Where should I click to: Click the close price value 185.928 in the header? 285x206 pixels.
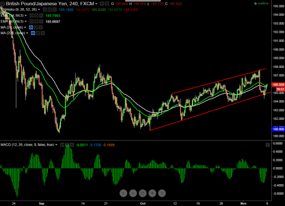click(x=175, y=4)
